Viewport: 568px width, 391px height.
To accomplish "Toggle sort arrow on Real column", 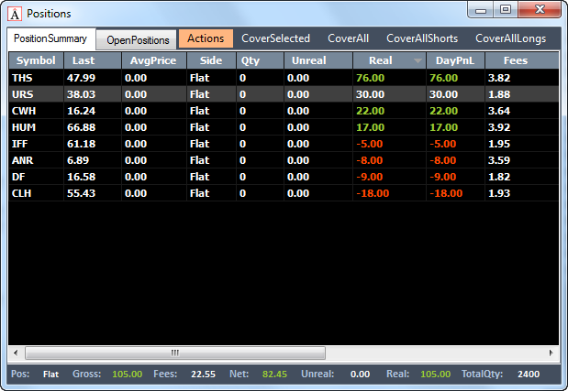I will tap(418, 60).
